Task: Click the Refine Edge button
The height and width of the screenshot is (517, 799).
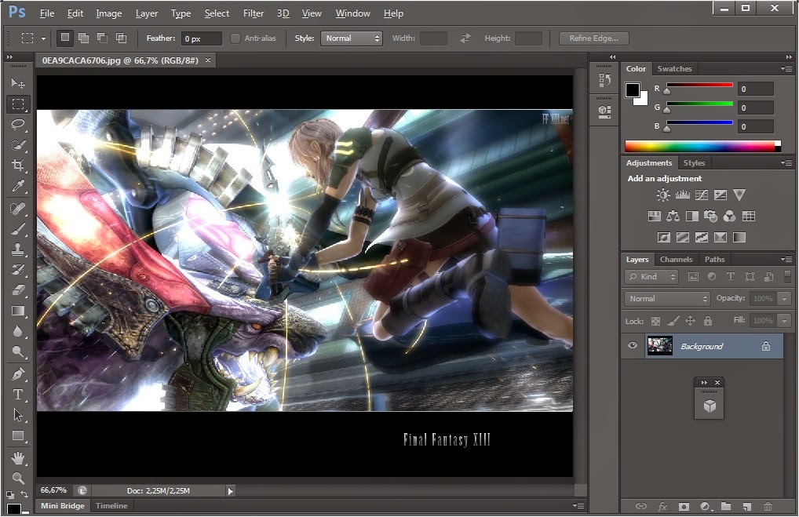Action: point(593,38)
